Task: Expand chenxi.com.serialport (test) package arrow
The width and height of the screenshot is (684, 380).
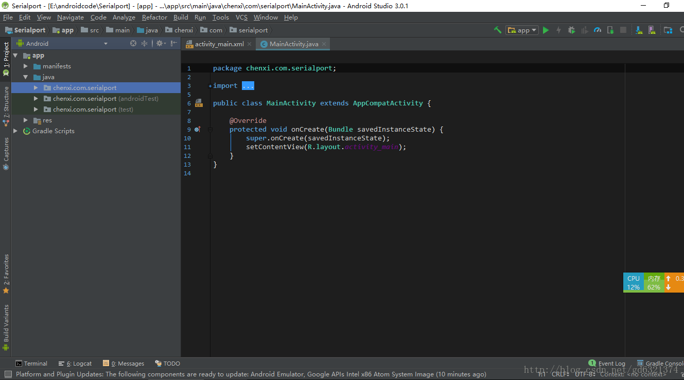Action: point(36,110)
